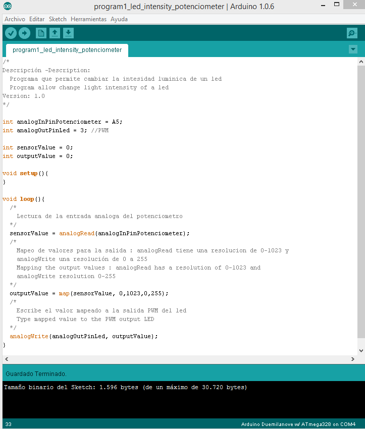Image resolution: width=365 pixels, height=429 pixels.
Task: Click the 'Descripción -Description:' comment line
Action: coord(46,70)
